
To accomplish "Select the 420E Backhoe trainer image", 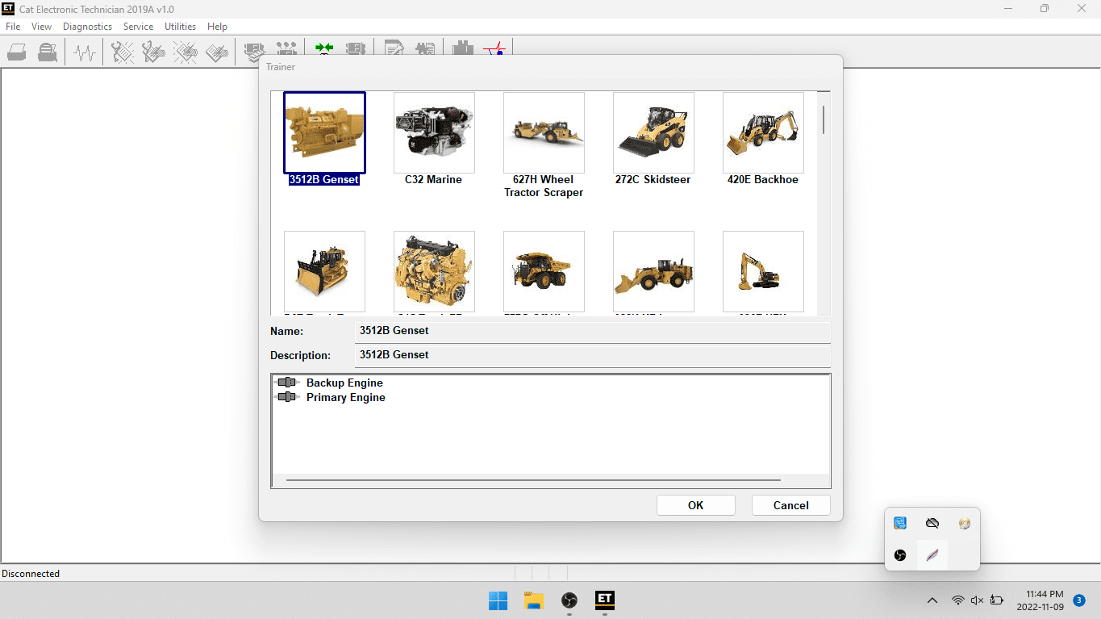I will click(763, 132).
